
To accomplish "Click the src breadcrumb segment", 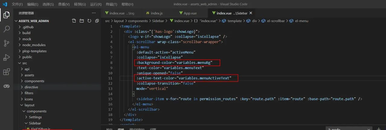I will tap(108, 21).
